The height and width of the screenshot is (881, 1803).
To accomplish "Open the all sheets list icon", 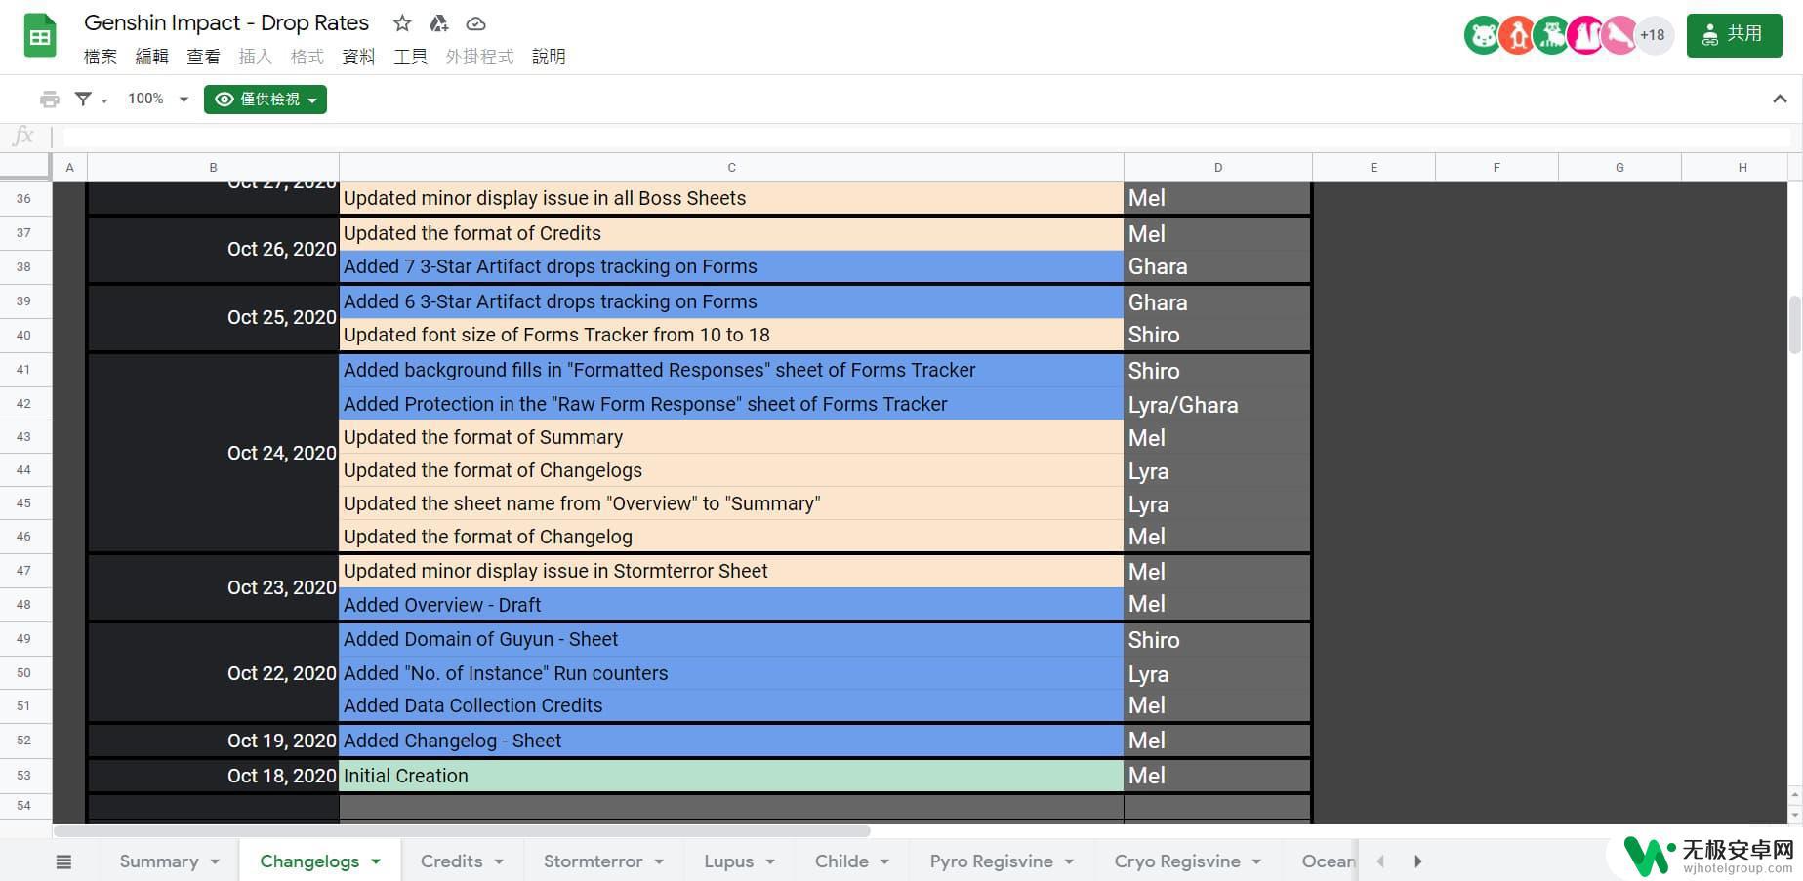I will 63,861.
